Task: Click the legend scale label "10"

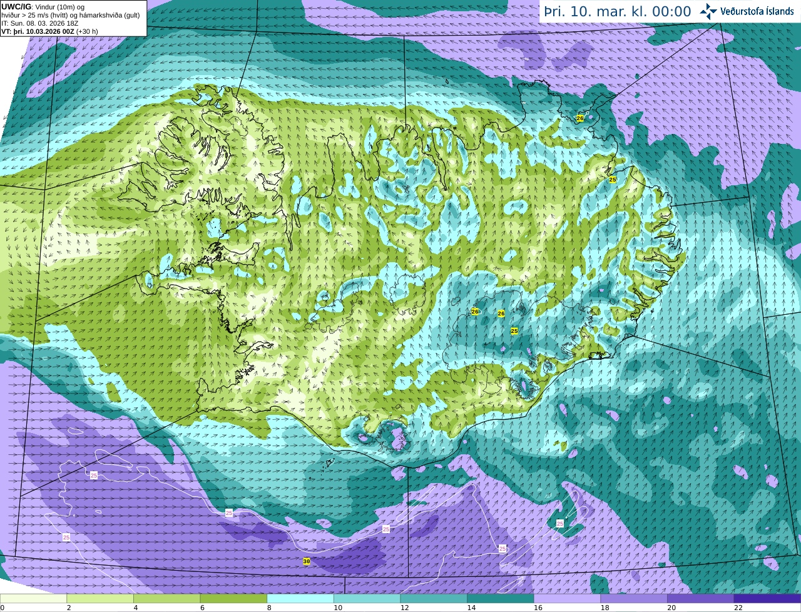Action: (338, 608)
